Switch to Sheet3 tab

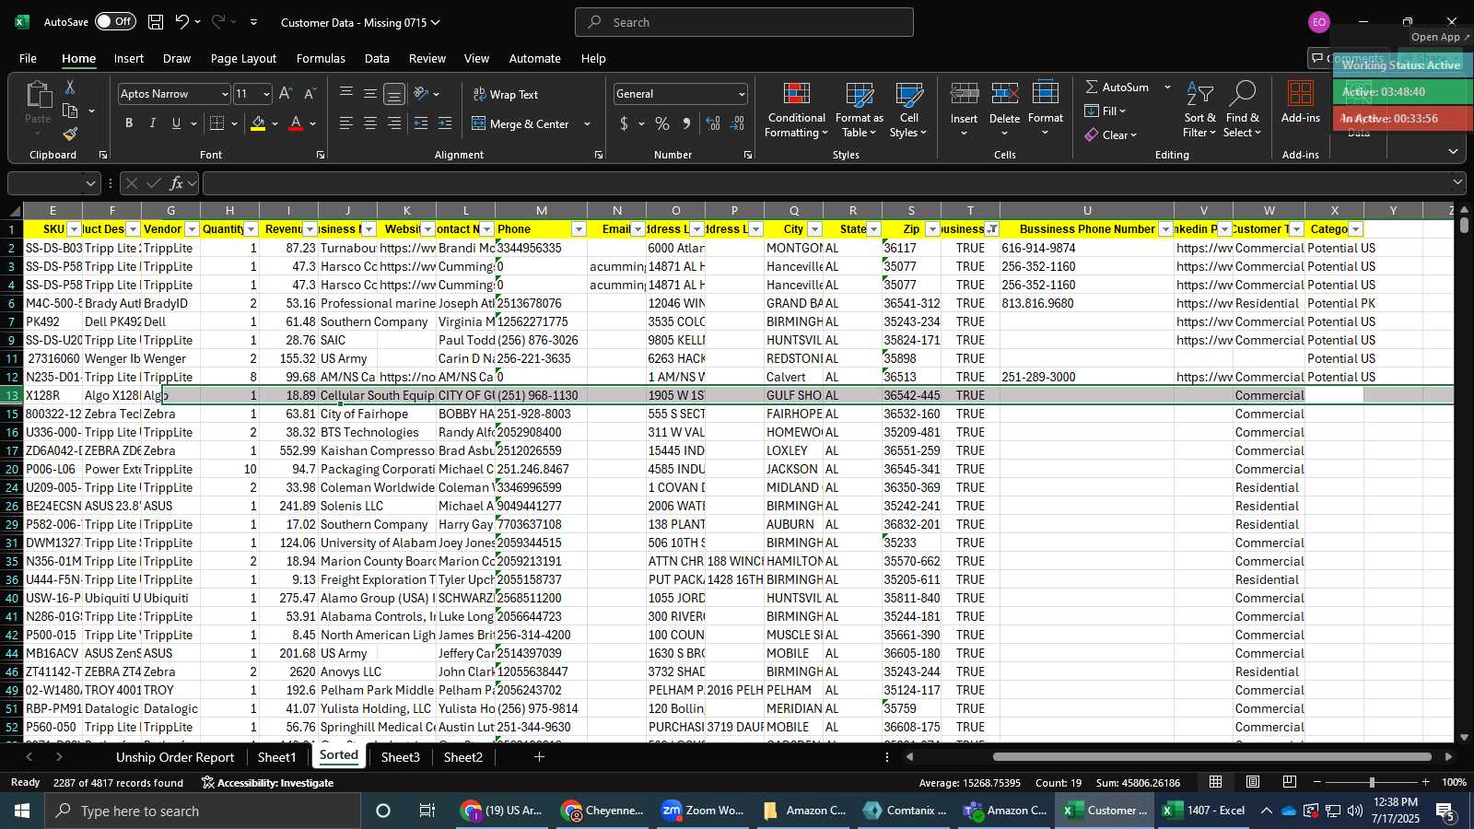[x=401, y=757]
